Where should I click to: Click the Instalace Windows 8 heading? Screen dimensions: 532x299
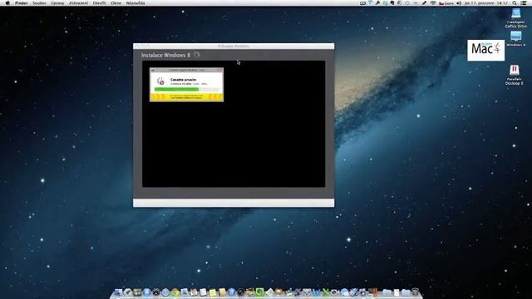coord(166,55)
